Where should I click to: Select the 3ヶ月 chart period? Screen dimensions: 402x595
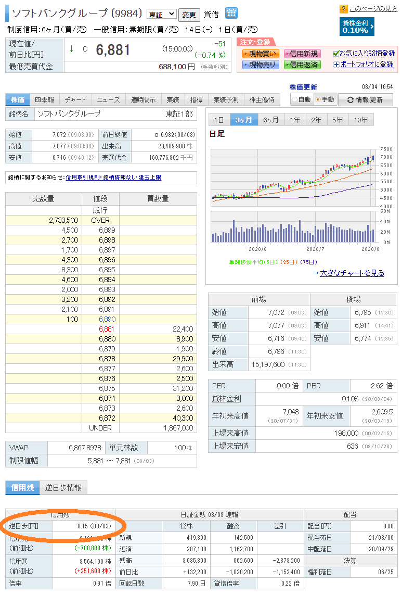pyautogui.click(x=244, y=120)
